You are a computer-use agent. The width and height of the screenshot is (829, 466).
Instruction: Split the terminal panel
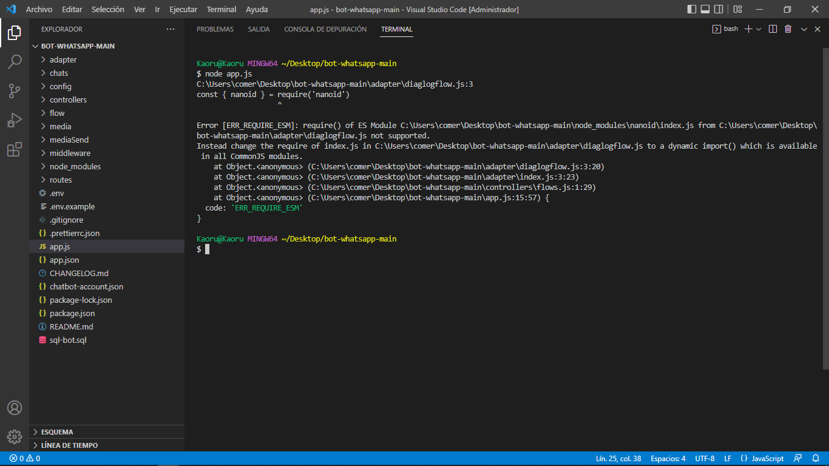click(x=773, y=29)
